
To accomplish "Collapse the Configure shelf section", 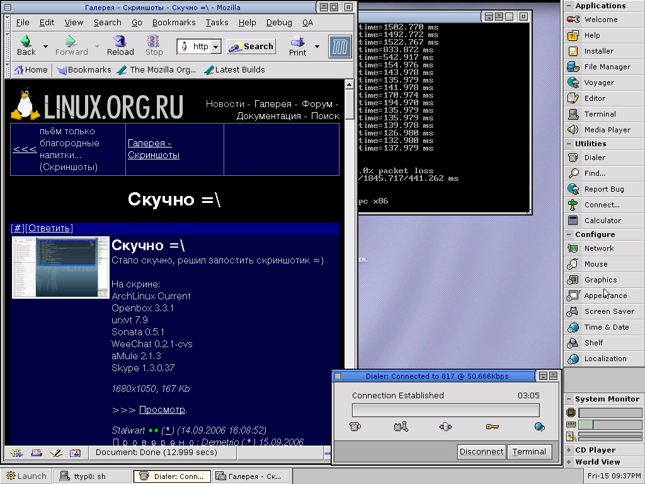I will (x=569, y=234).
